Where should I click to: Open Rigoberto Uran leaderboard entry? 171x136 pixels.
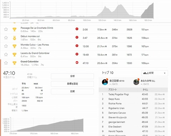click(x=116, y=108)
